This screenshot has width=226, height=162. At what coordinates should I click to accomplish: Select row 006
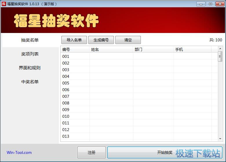(x=139, y=89)
